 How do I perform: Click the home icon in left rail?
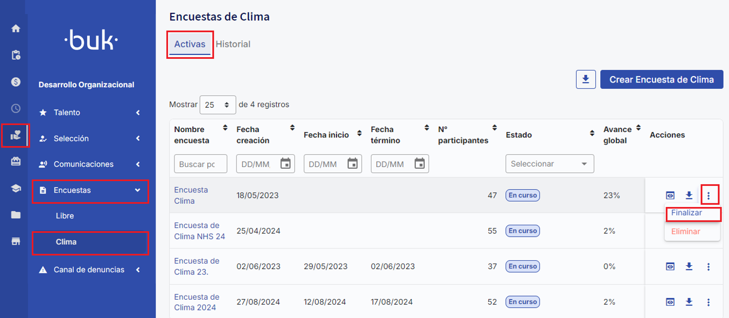(x=16, y=29)
